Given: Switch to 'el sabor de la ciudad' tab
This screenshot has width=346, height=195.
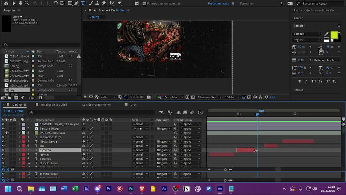Looking at the screenshot, I should [54, 105].
